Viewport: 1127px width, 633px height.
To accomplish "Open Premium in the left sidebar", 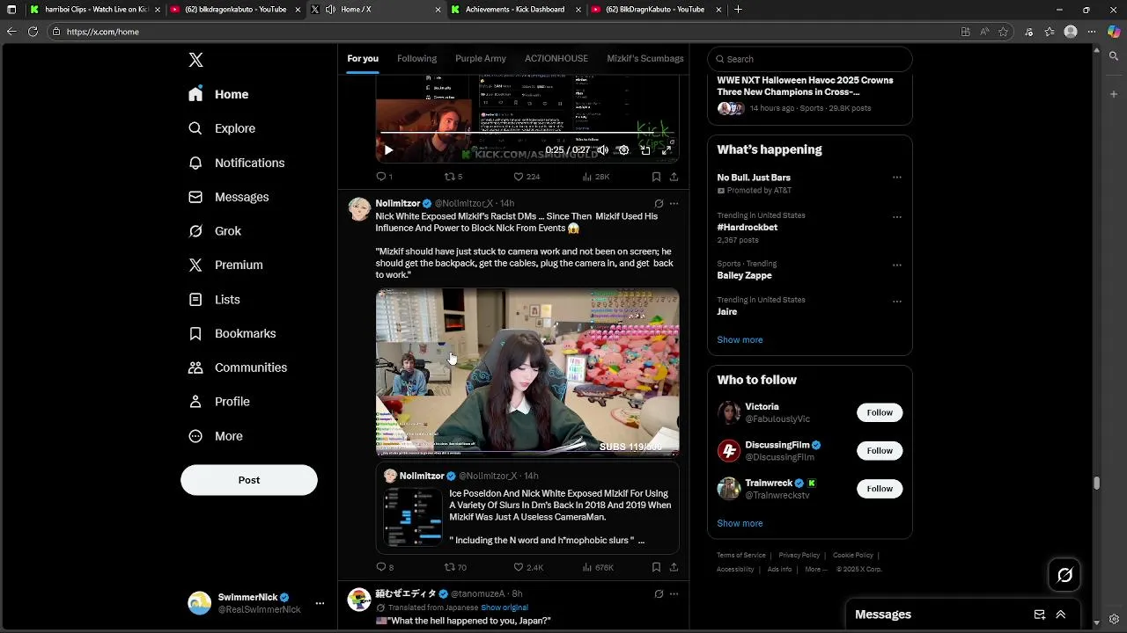I will pos(225,265).
